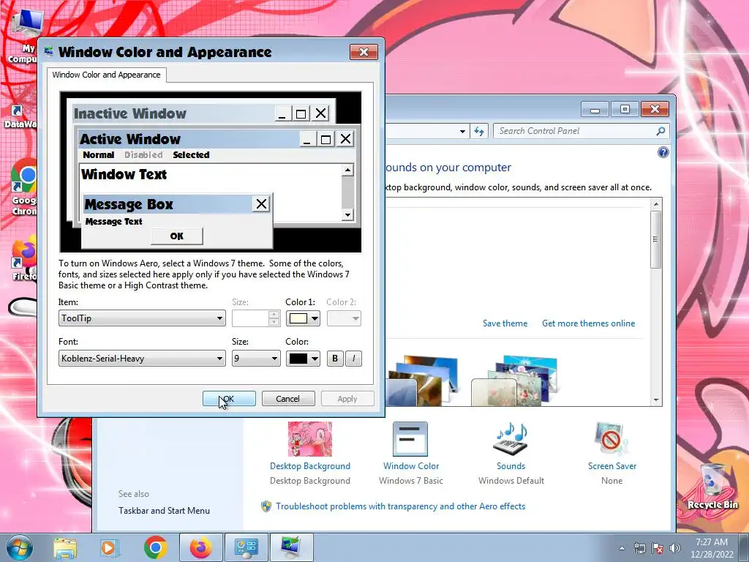This screenshot has width=749, height=562.
Task: Open the Item dropdown showing ToolTip
Action: tap(142, 318)
